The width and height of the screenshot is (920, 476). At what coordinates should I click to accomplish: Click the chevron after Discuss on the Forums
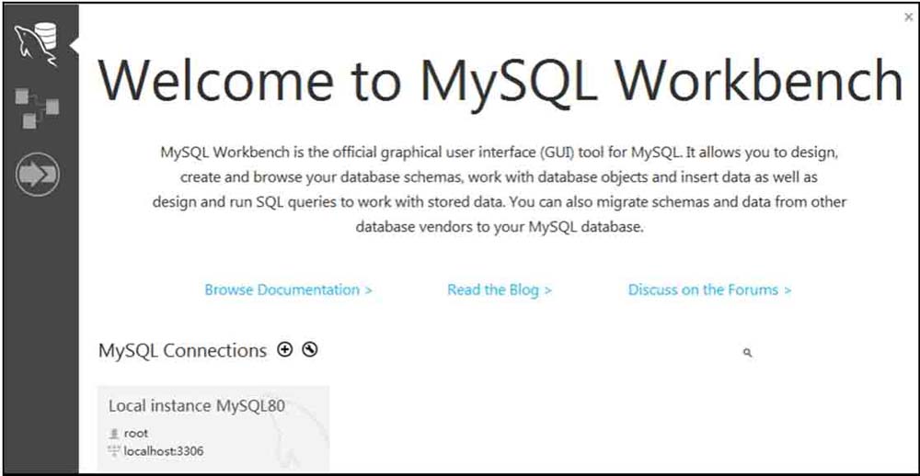point(787,290)
